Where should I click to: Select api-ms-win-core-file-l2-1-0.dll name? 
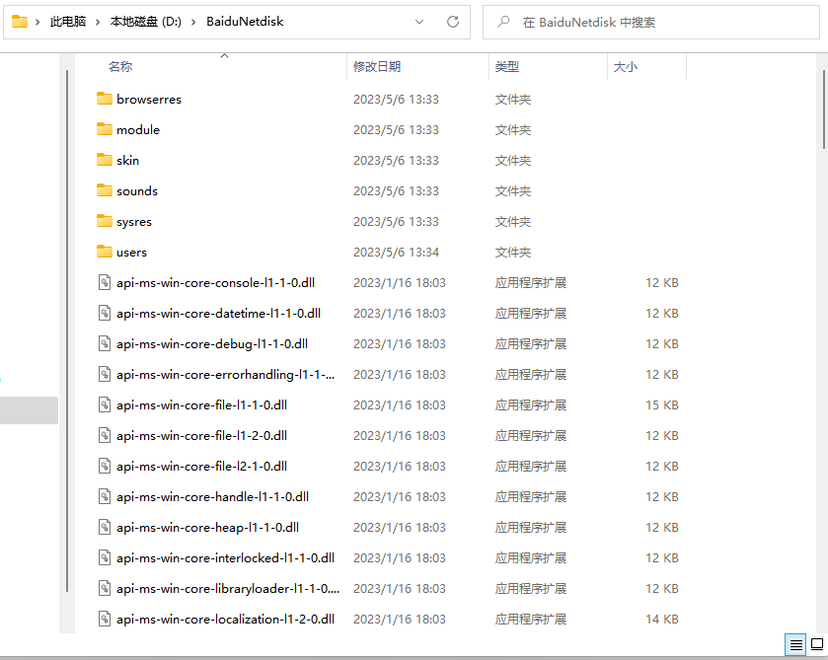click(201, 467)
